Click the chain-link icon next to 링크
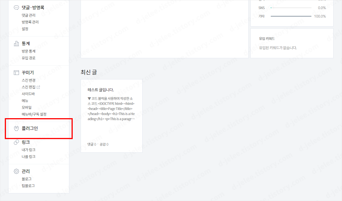Image resolution: width=342 pixels, height=201 pixels. pyautogui.click(x=16, y=142)
